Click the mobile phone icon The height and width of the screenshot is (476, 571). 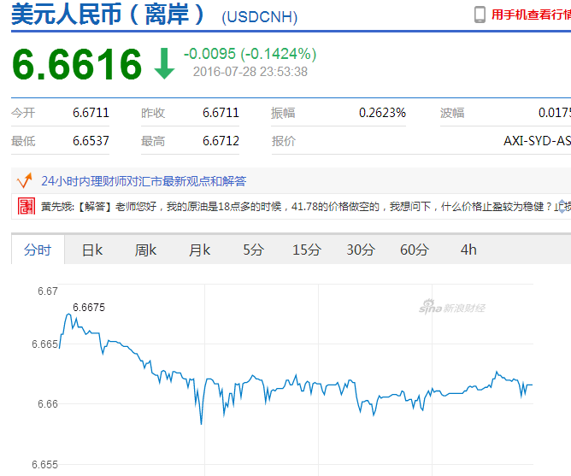point(480,15)
